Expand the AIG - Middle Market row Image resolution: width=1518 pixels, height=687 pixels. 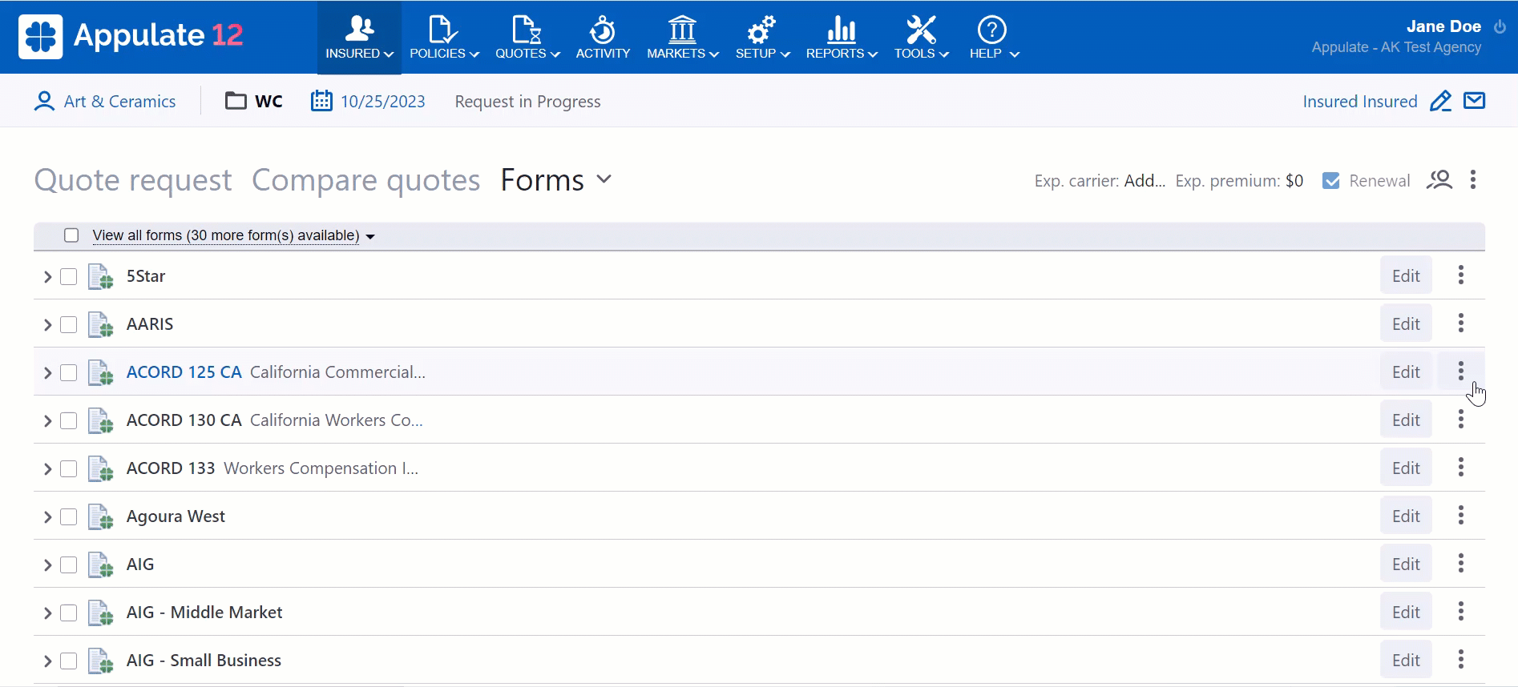[47, 613]
